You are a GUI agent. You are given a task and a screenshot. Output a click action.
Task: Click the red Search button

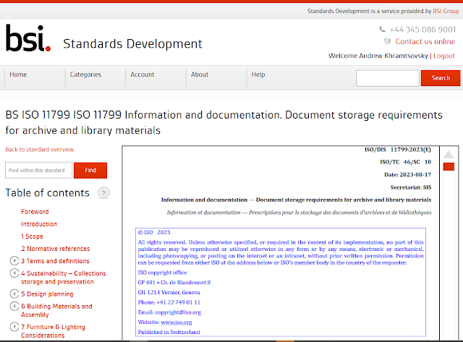(x=441, y=78)
